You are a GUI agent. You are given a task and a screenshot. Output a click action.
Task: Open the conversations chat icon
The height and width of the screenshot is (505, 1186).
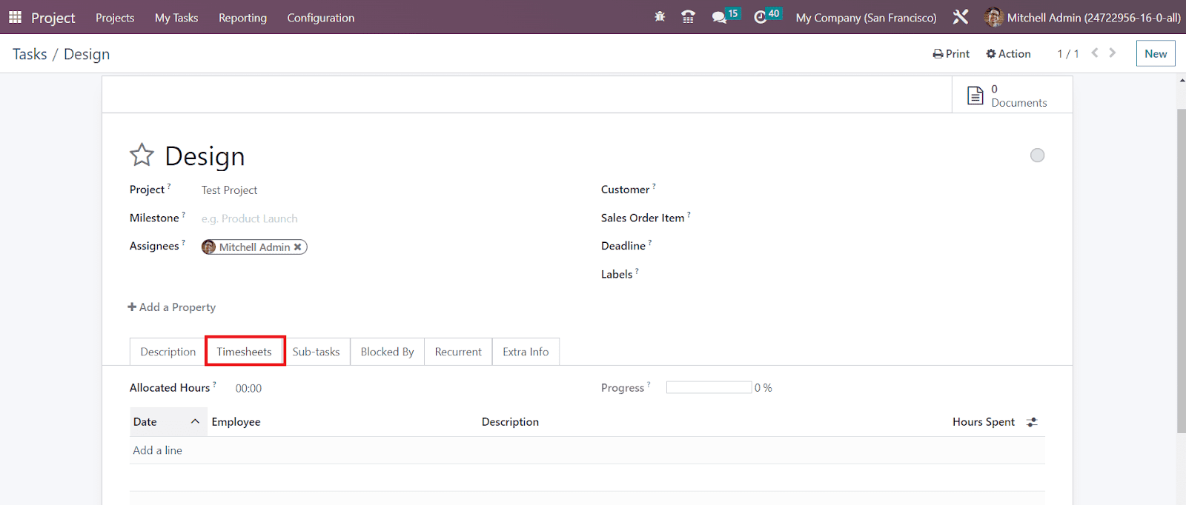pos(719,17)
